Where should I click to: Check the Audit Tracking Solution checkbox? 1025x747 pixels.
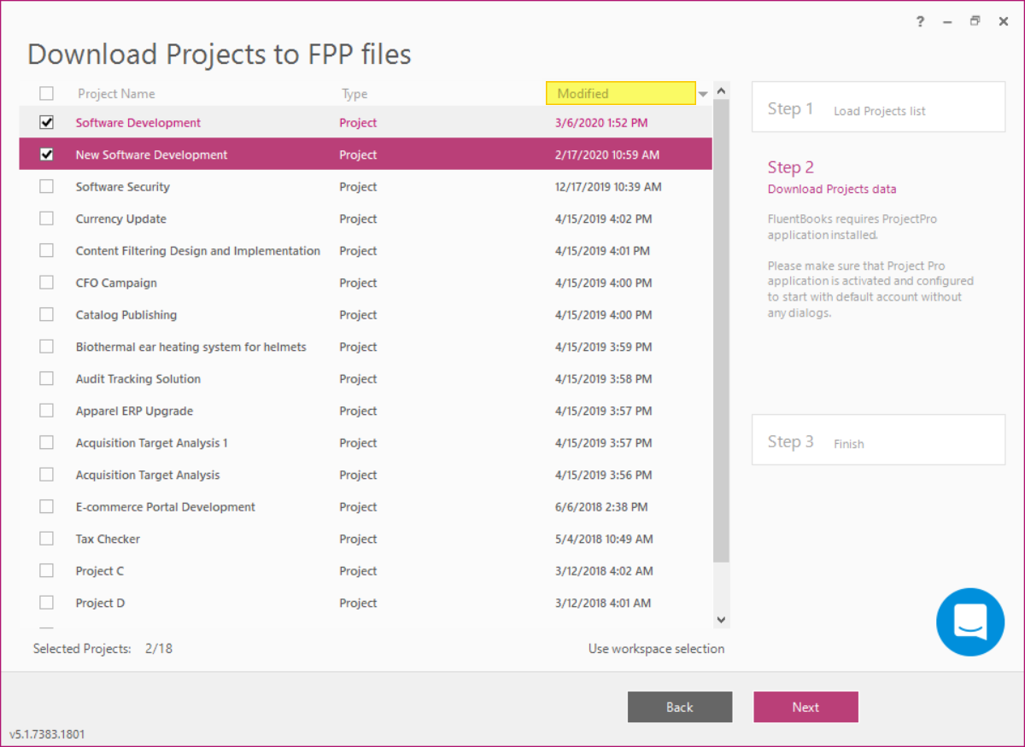(x=46, y=379)
